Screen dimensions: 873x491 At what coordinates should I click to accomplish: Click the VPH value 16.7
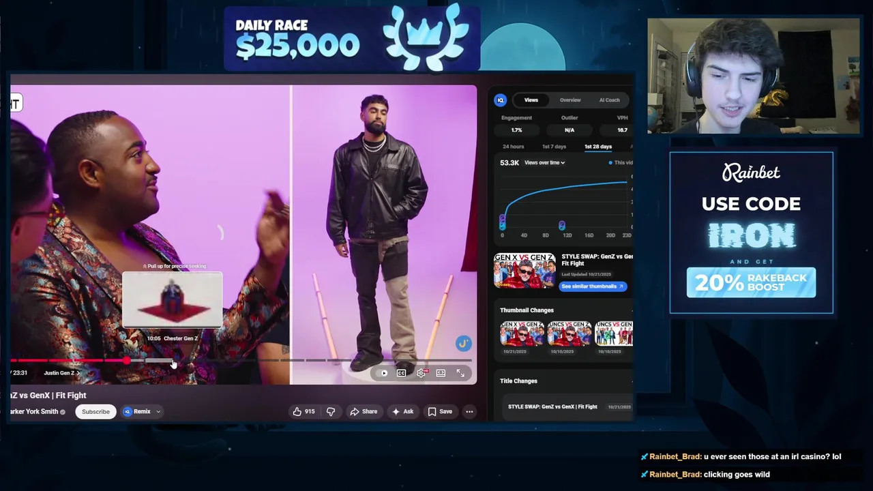pos(622,130)
